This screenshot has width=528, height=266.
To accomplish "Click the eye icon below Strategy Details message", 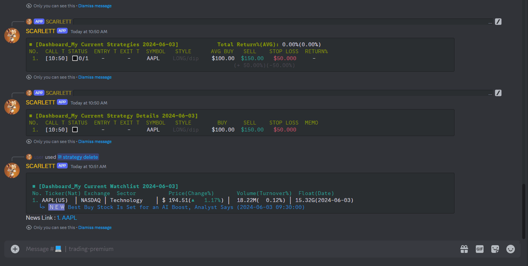I will pos(29,141).
